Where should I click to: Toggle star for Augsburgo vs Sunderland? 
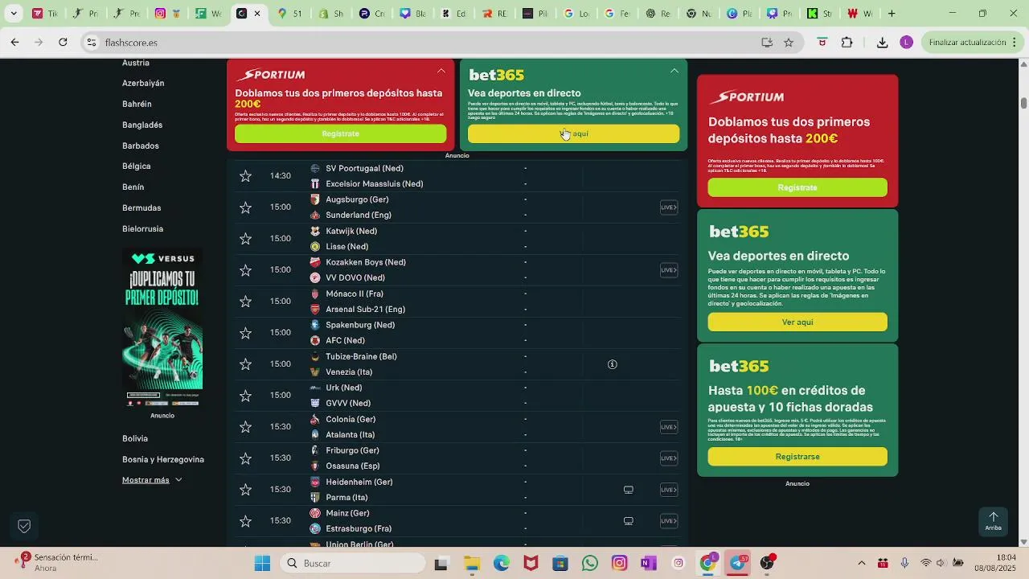(x=245, y=207)
